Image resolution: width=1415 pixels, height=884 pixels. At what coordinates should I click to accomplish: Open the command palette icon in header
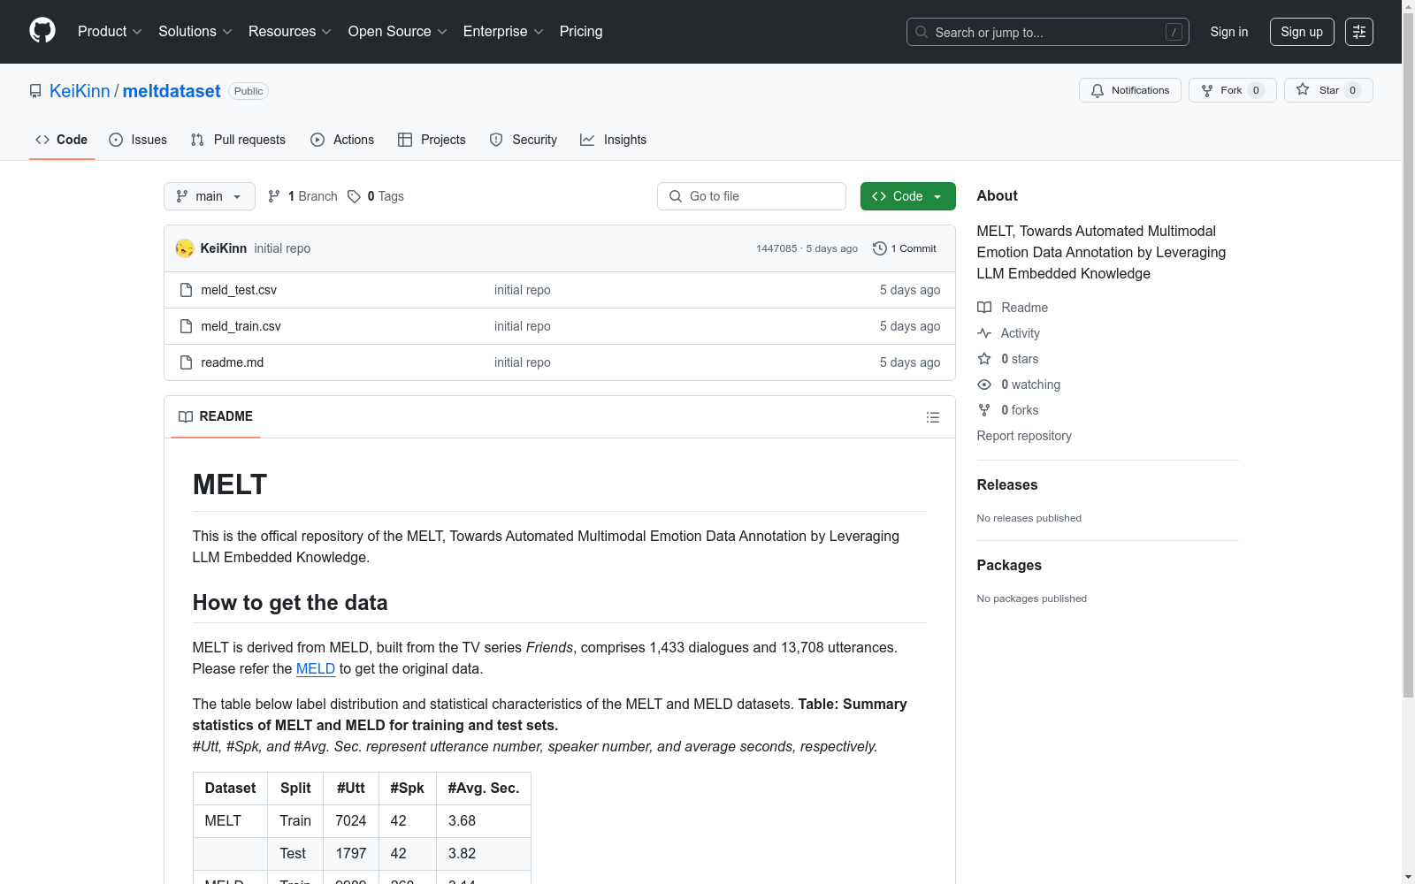1359,32
